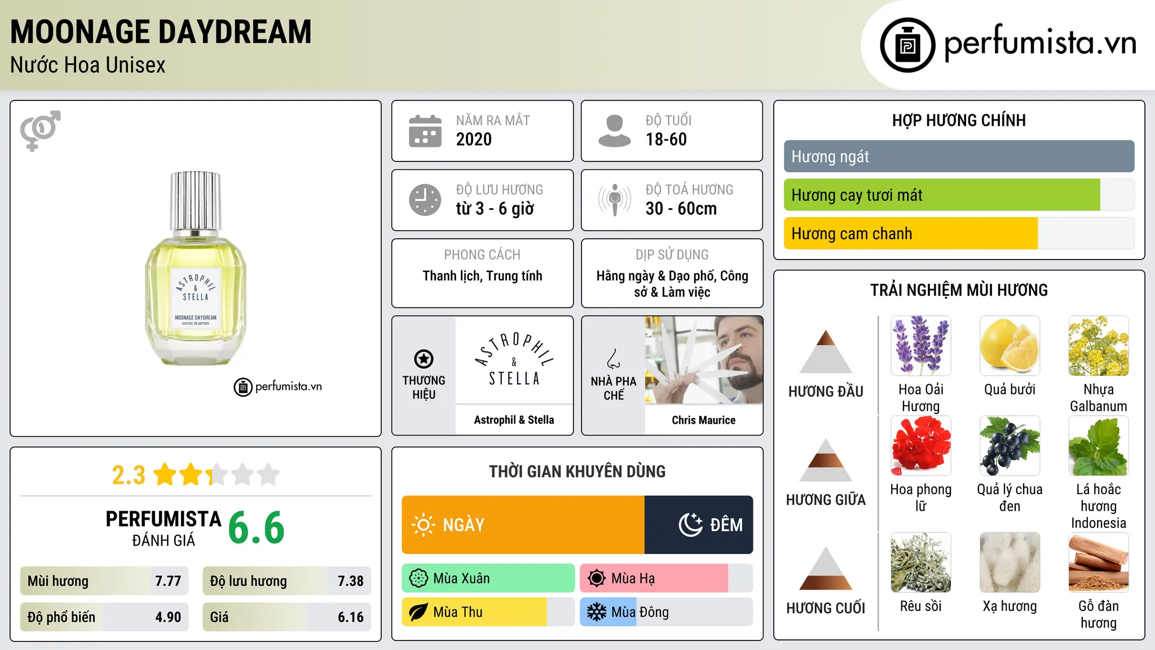Open the Moonage Daydream perfume bottle image
The height and width of the screenshot is (650, 1155).
[196, 269]
